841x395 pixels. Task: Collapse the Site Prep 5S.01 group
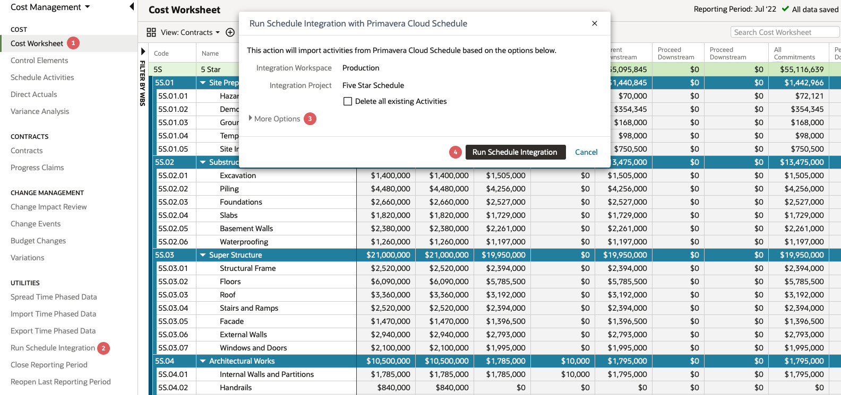[203, 83]
